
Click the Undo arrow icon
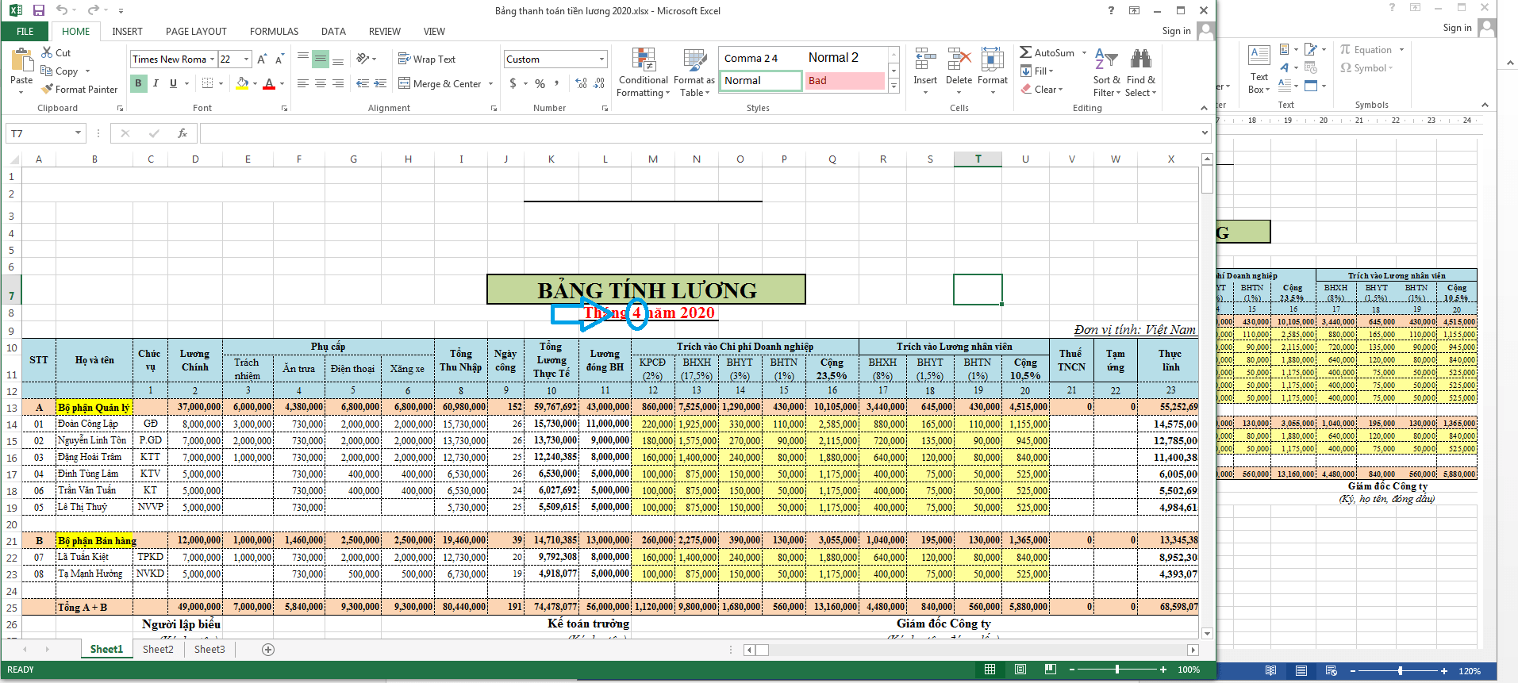62,10
